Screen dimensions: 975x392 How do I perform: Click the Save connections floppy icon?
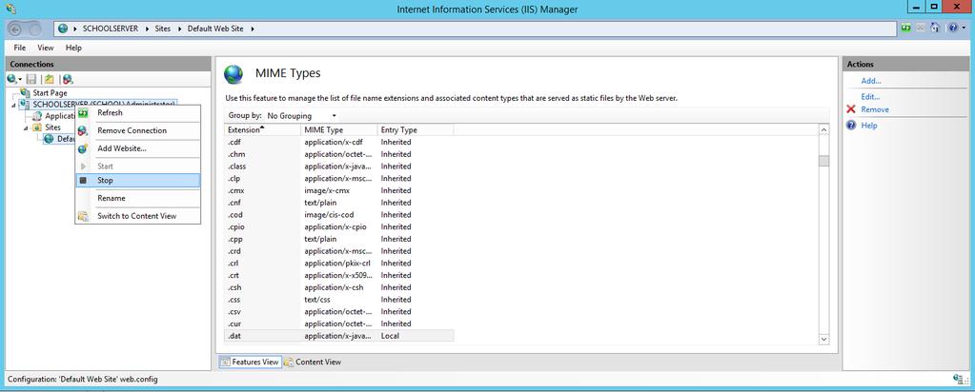click(31, 79)
